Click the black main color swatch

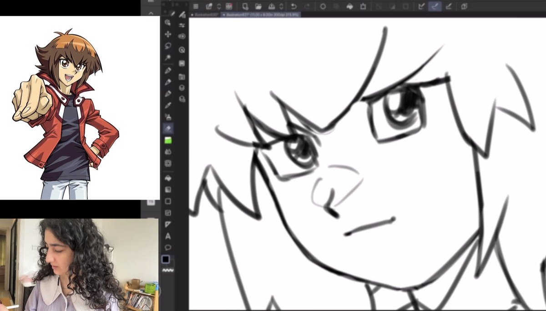click(x=166, y=259)
